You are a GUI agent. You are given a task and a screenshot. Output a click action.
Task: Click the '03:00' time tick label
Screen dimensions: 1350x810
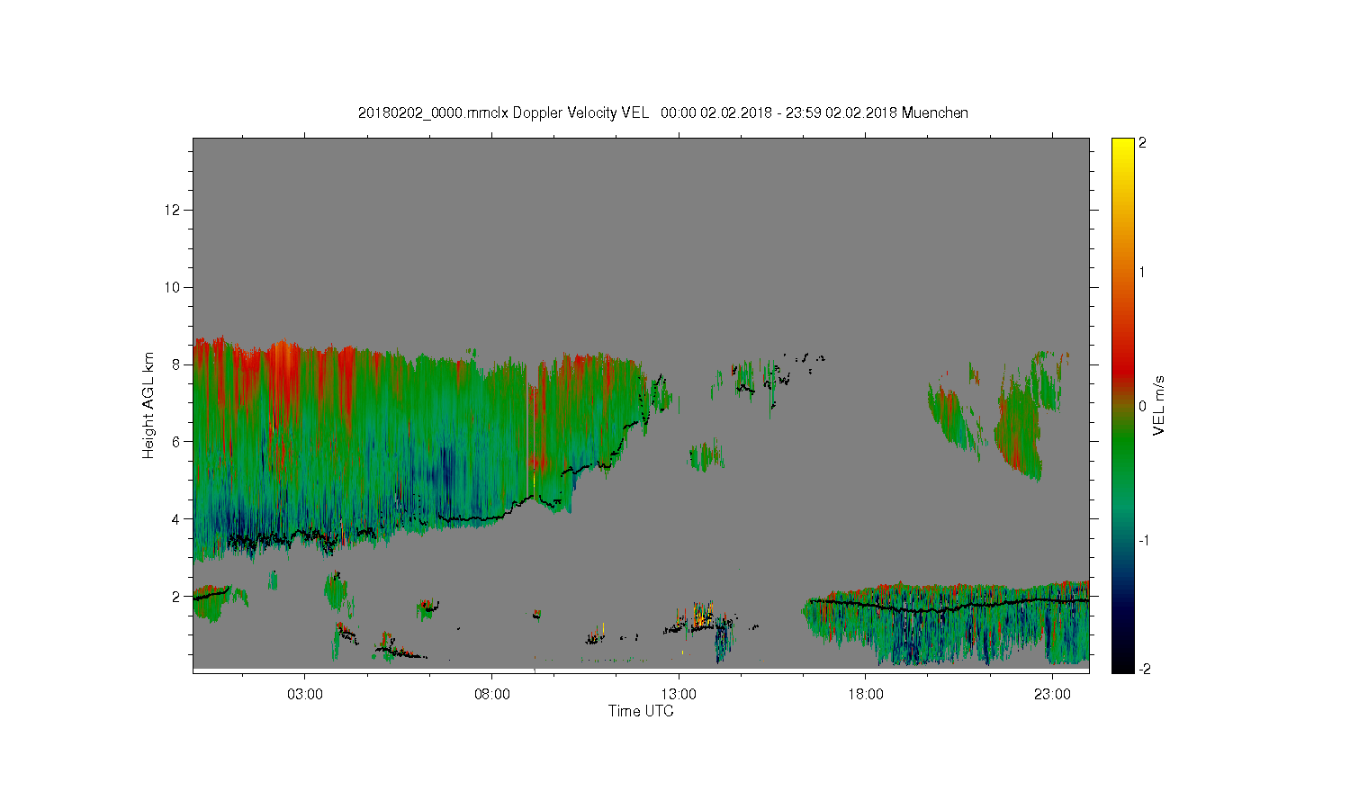coord(304,695)
